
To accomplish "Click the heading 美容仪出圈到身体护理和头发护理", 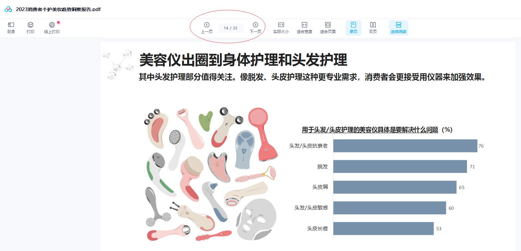I will [243, 60].
